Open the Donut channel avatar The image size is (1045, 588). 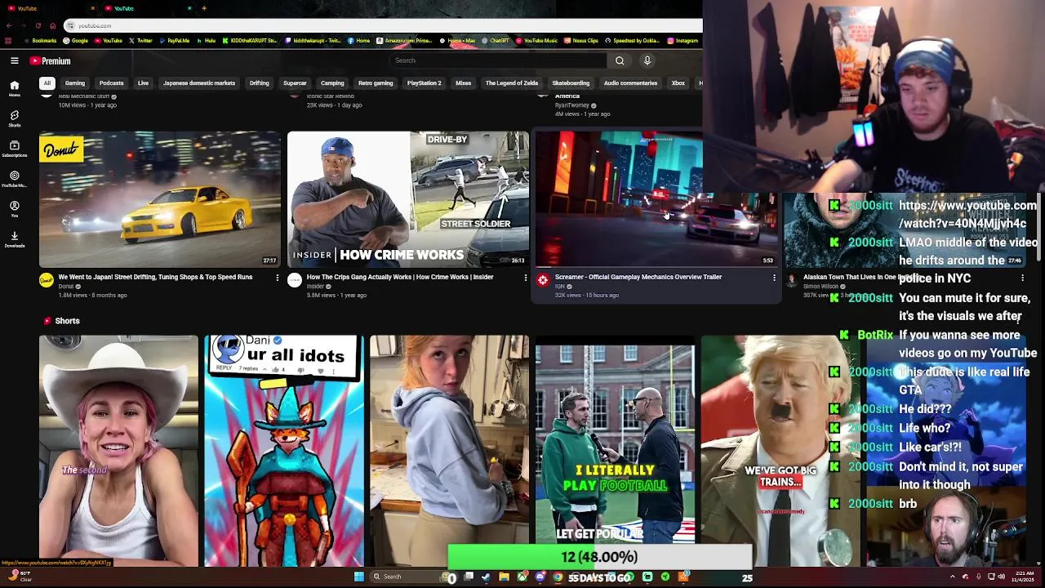pyautogui.click(x=47, y=281)
